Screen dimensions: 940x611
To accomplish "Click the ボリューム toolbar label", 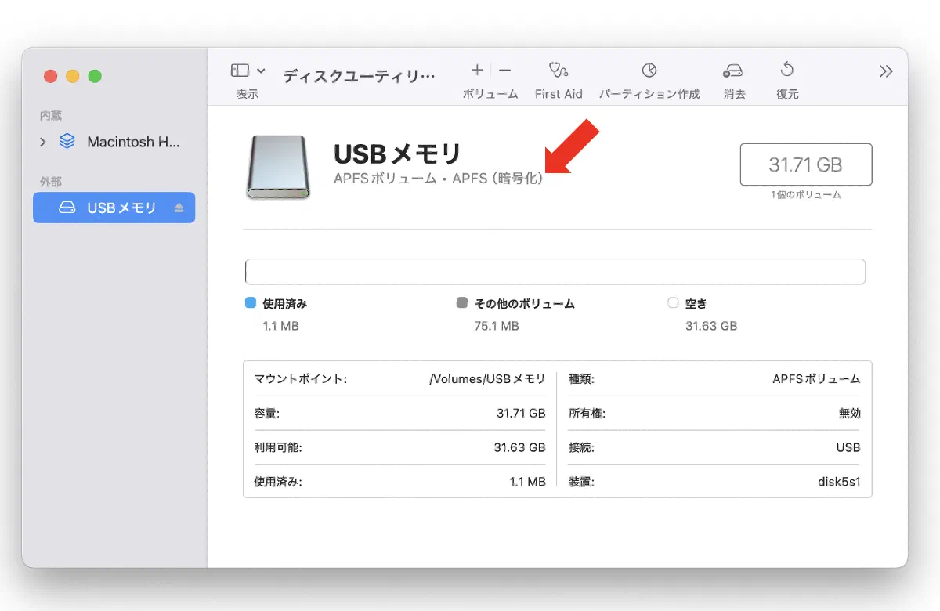I will 490,94.
